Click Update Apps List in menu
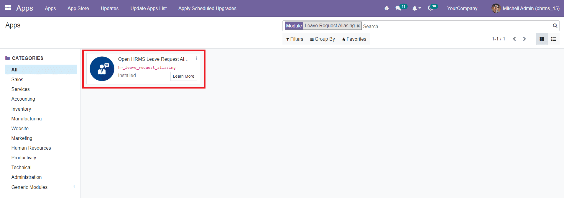 click(x=148, y=8)
